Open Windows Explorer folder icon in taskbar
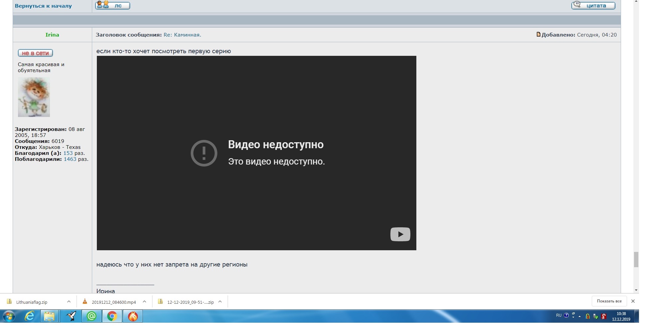 pos(49,316)
